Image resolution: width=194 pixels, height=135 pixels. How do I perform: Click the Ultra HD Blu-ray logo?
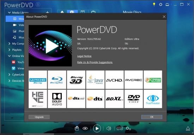(38, 80)
